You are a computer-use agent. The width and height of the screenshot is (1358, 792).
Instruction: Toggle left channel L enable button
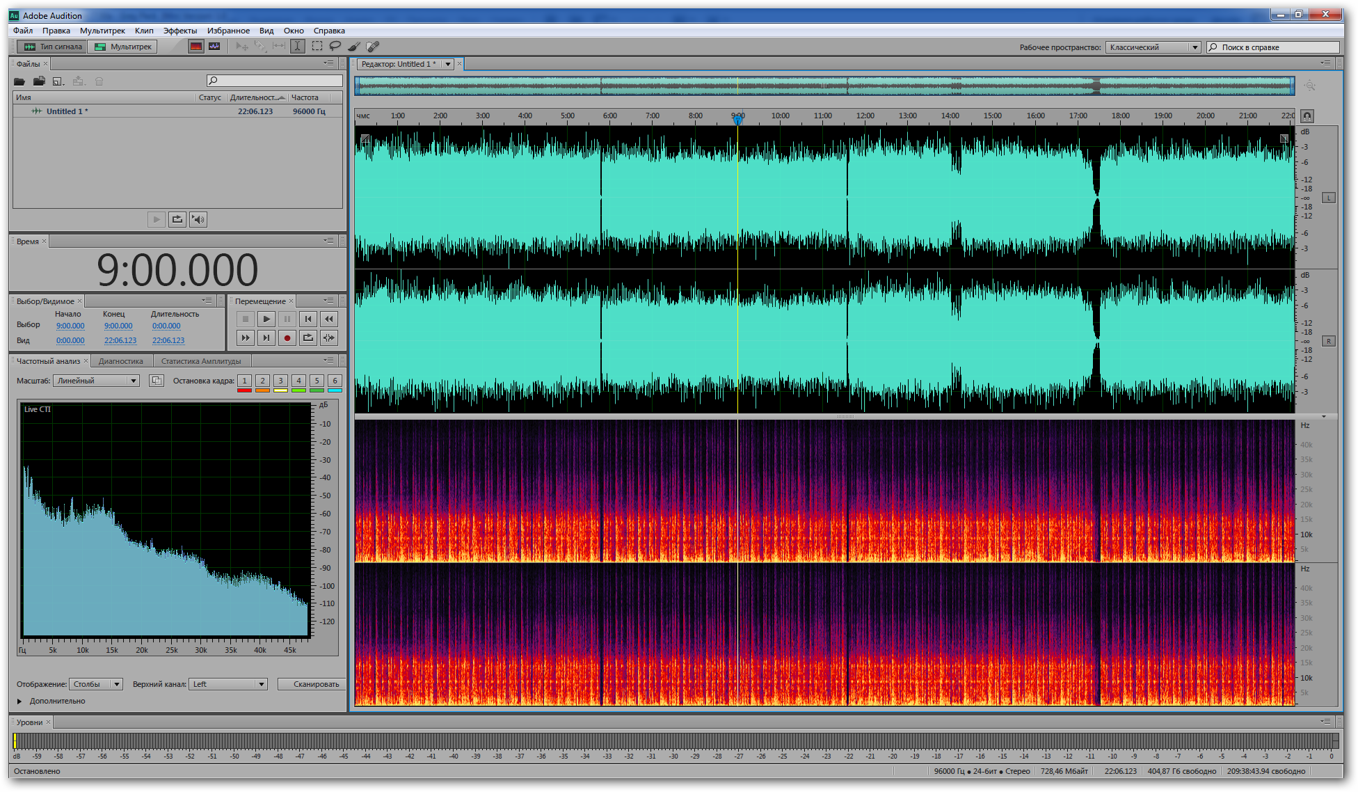(x=1328, y=198)
